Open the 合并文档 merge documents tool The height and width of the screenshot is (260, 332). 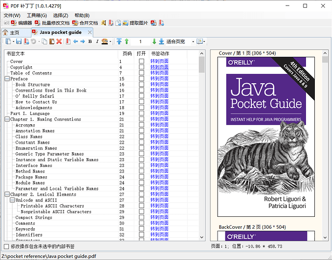pyautogui.click(x=85, y=23)
